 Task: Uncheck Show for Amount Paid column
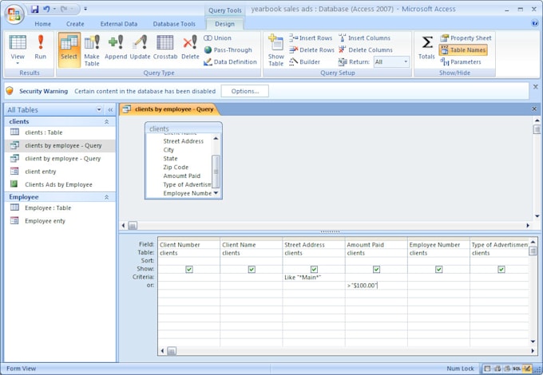point(376,269)
